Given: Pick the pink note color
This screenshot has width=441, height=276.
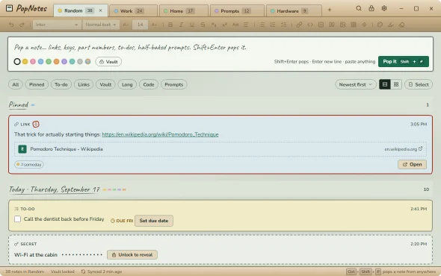Looking at the screenshot, I should pos(33,61).
